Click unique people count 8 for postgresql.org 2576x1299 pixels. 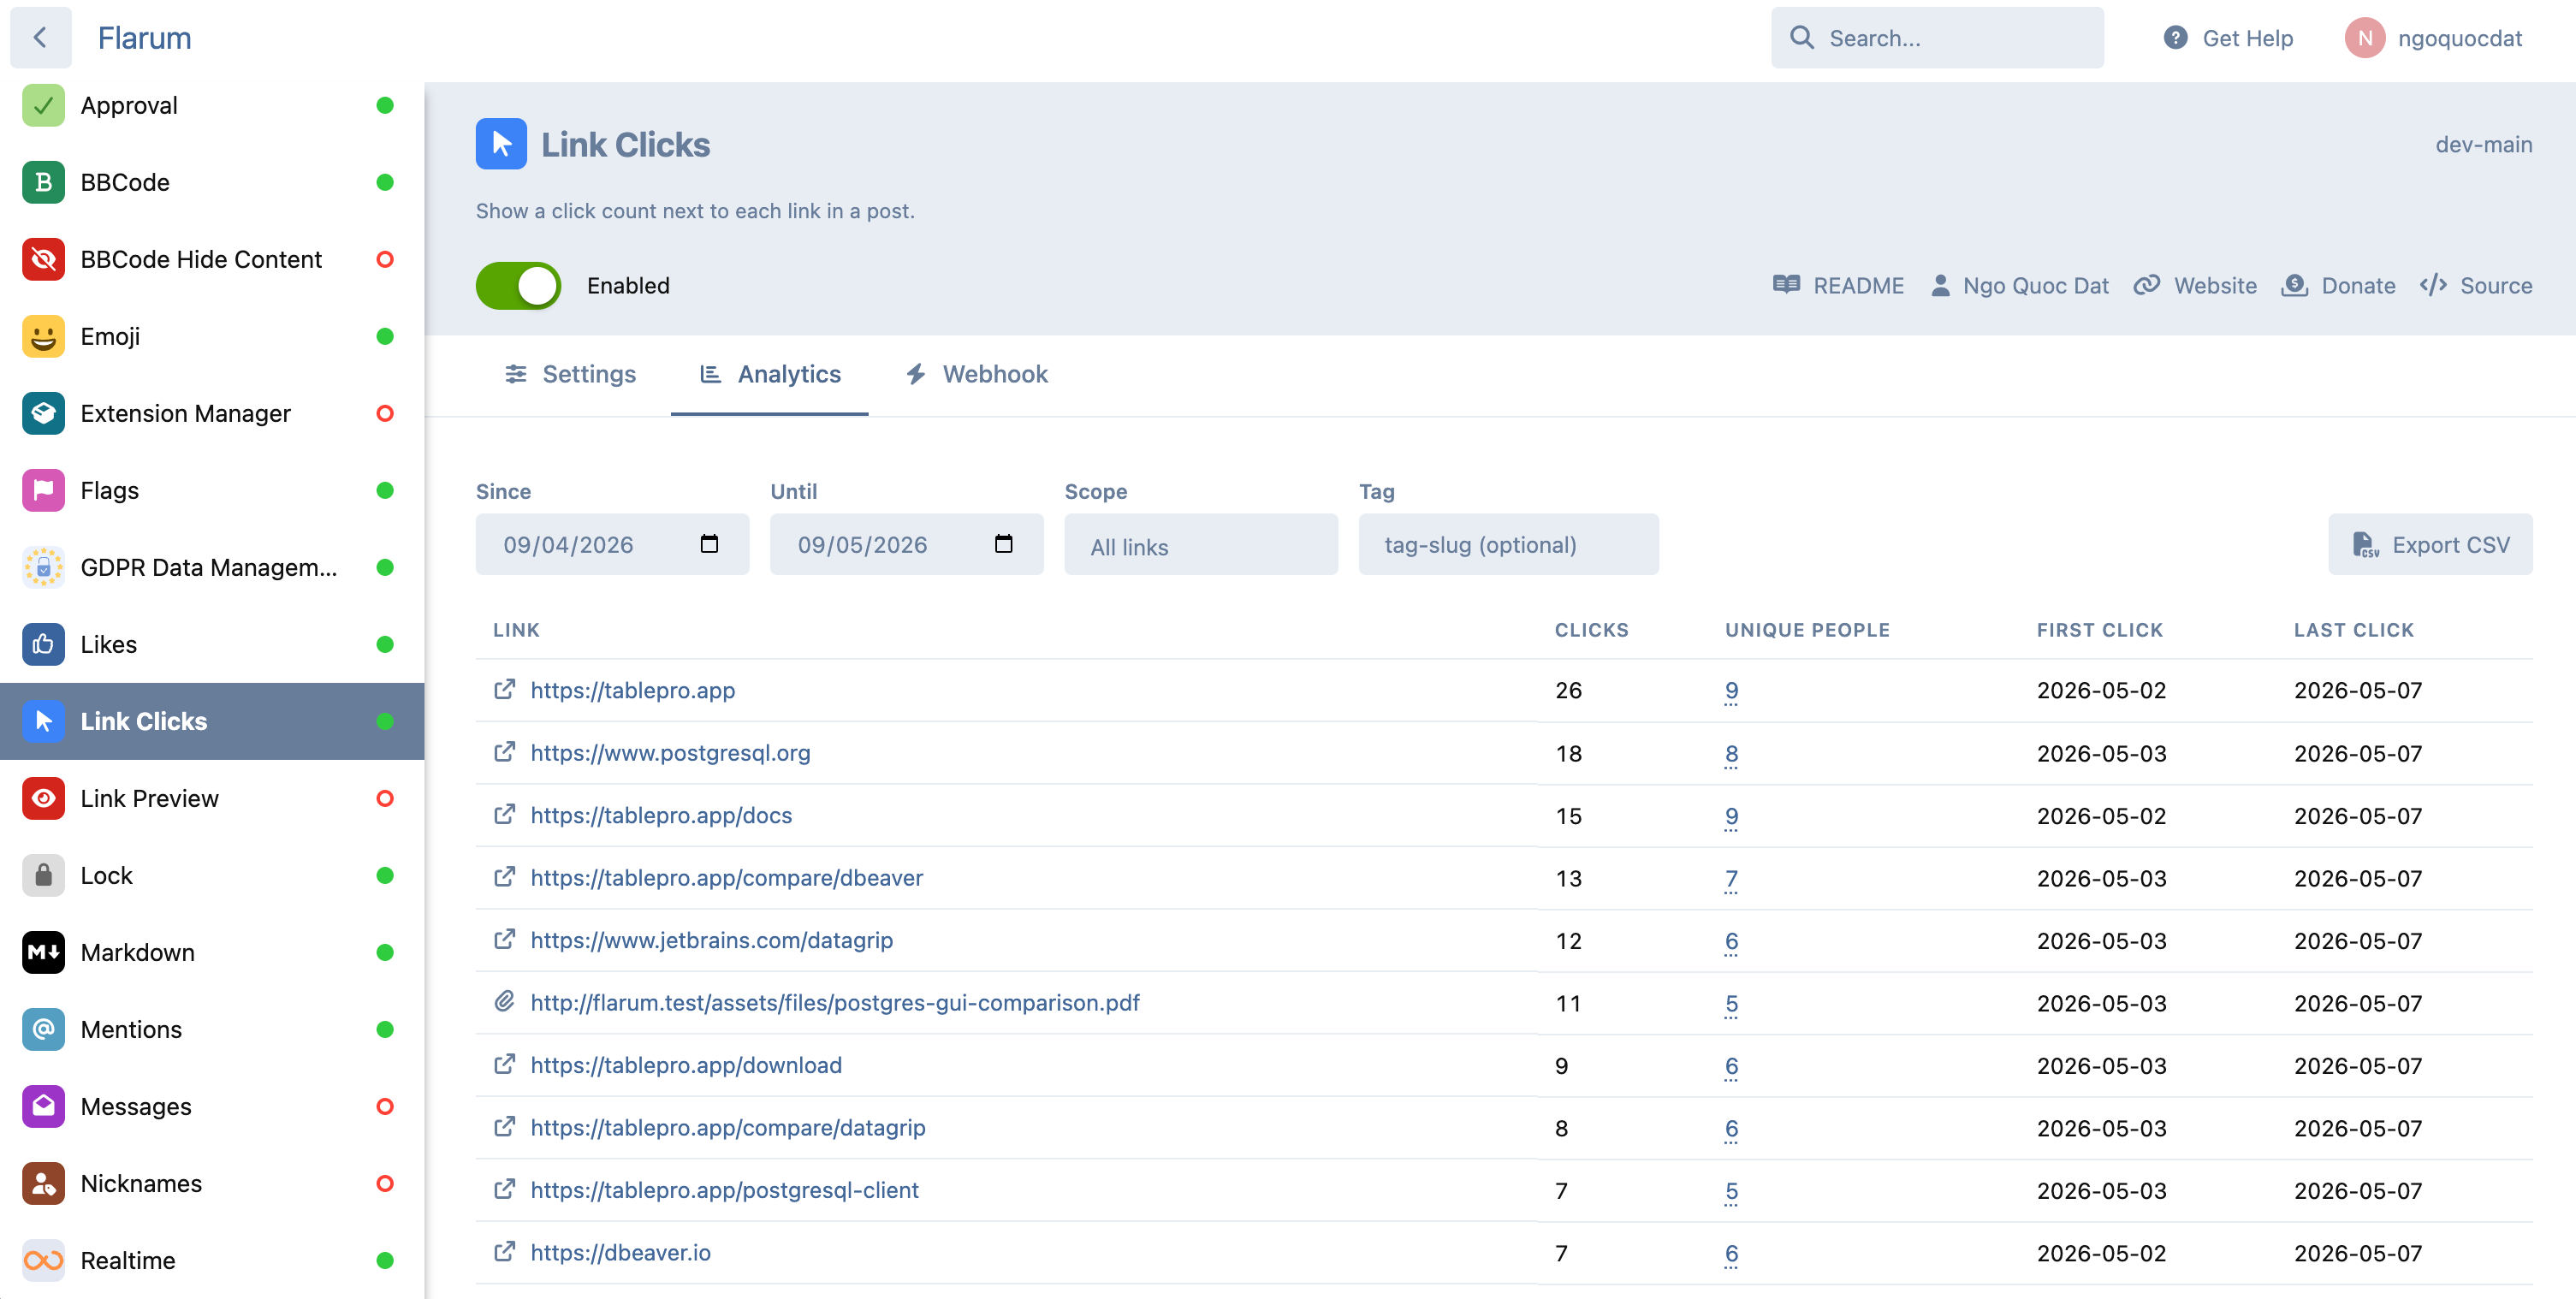point(1731,754)
